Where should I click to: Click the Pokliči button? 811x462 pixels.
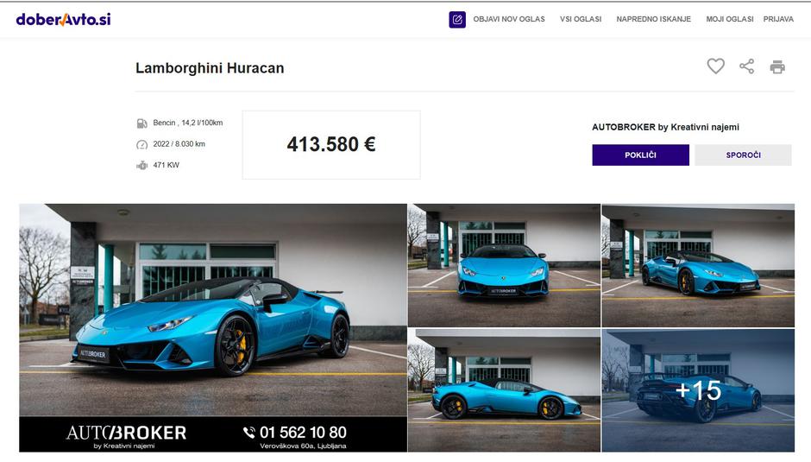coord(640,155)
